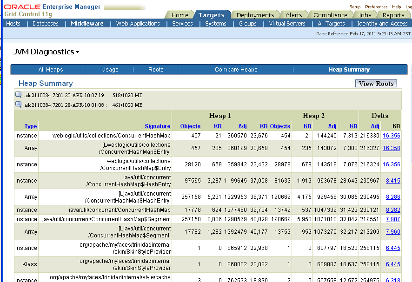Click the View Roots button

(376, 84)
